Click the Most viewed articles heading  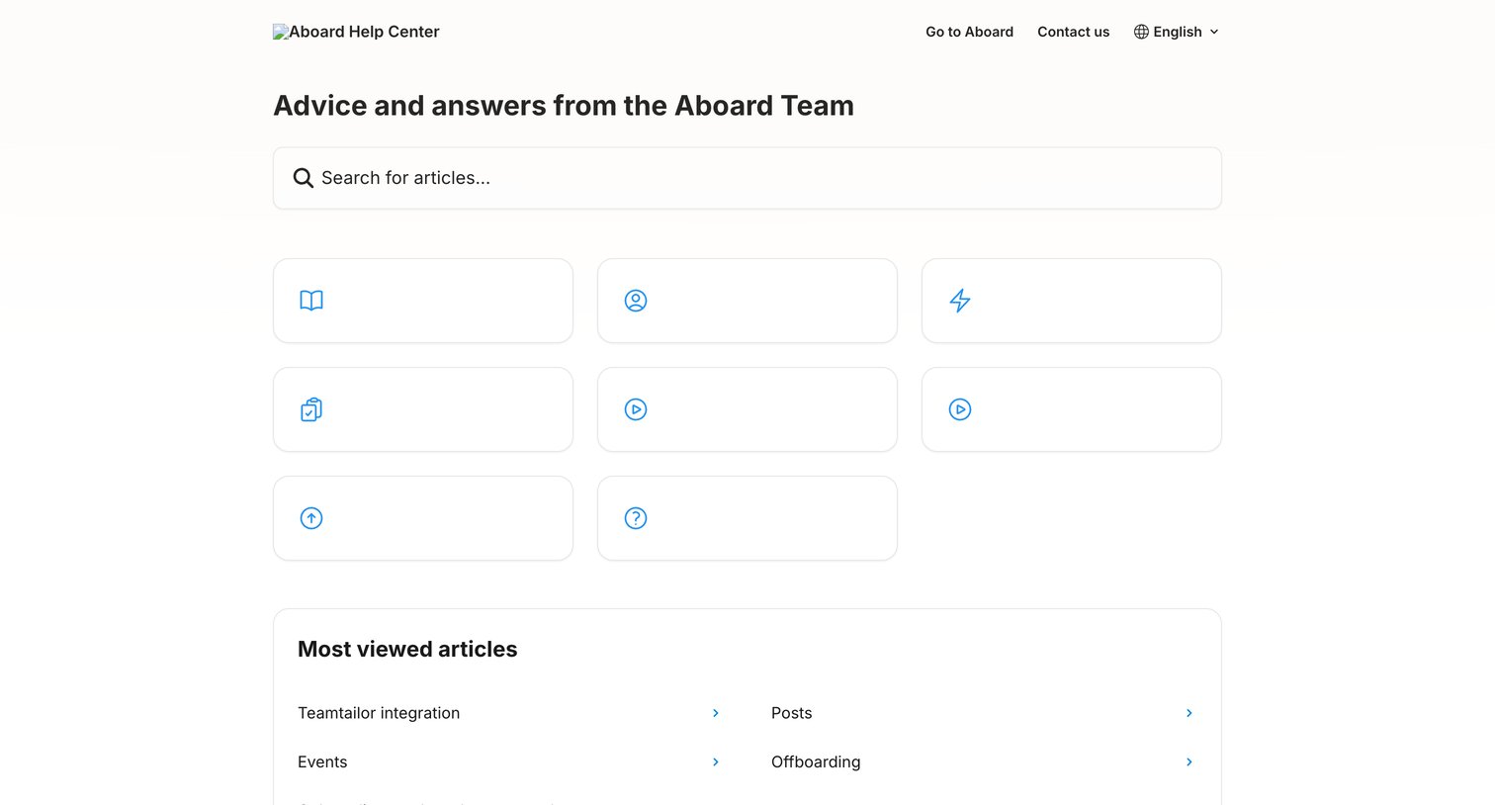pos(407,649)
